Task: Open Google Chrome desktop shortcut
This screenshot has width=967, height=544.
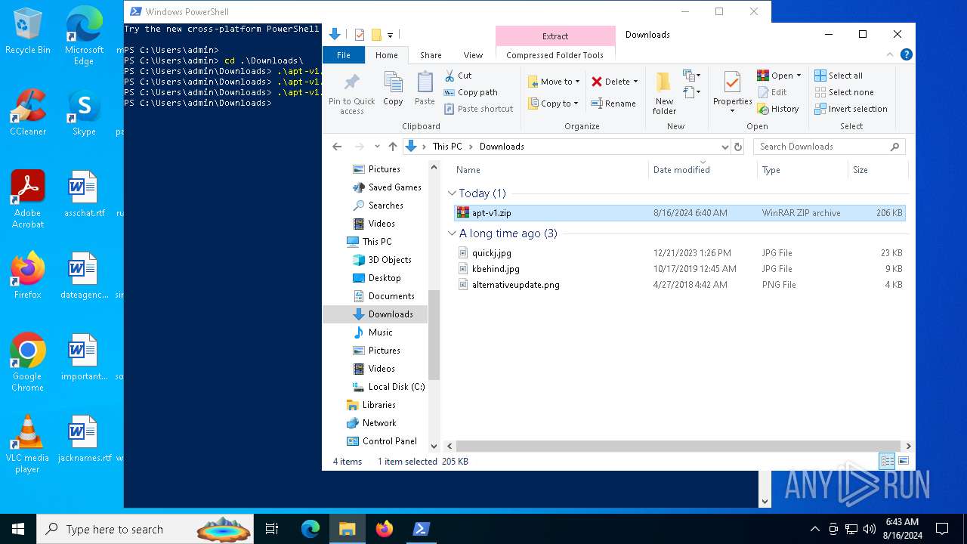Action: tap(28, 362)
